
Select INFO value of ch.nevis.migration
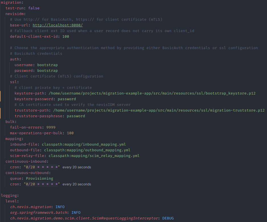pos(60,207)
